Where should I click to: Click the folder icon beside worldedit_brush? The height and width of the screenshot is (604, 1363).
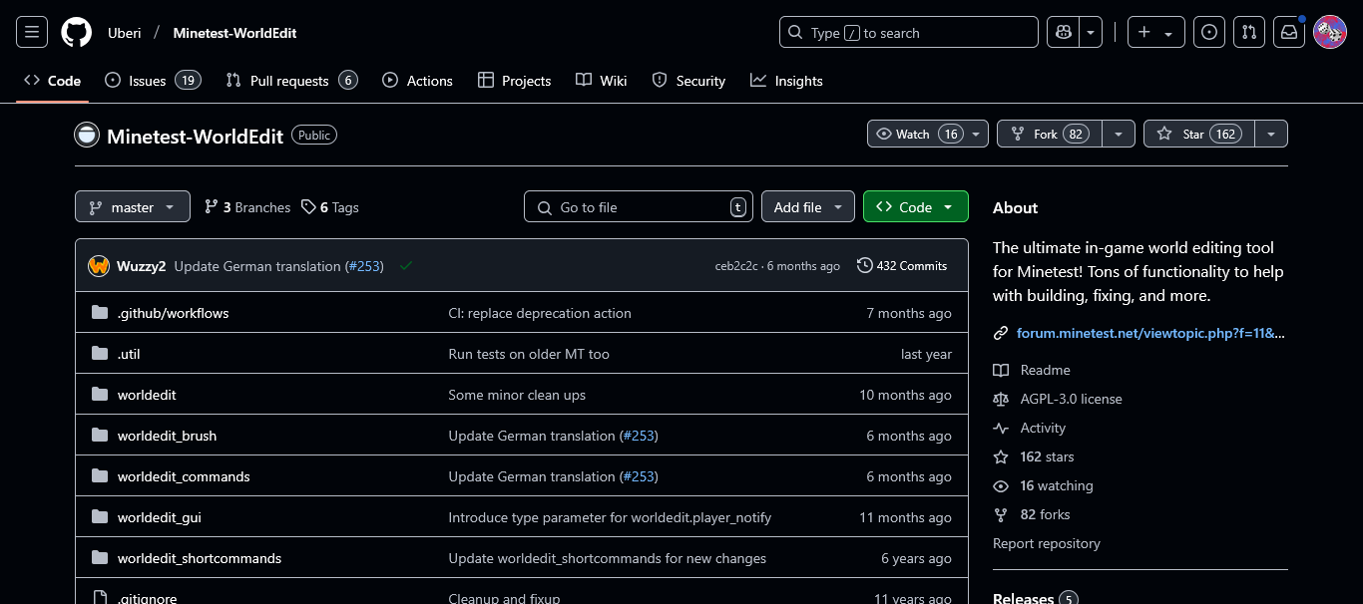coord(100,436)
